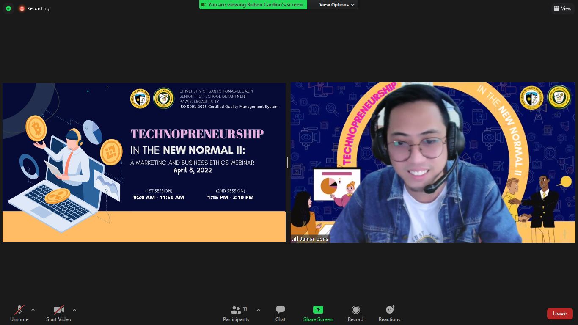The image size is (578, 325).
Task: Open the View layout menu
Action: [562, 8]
